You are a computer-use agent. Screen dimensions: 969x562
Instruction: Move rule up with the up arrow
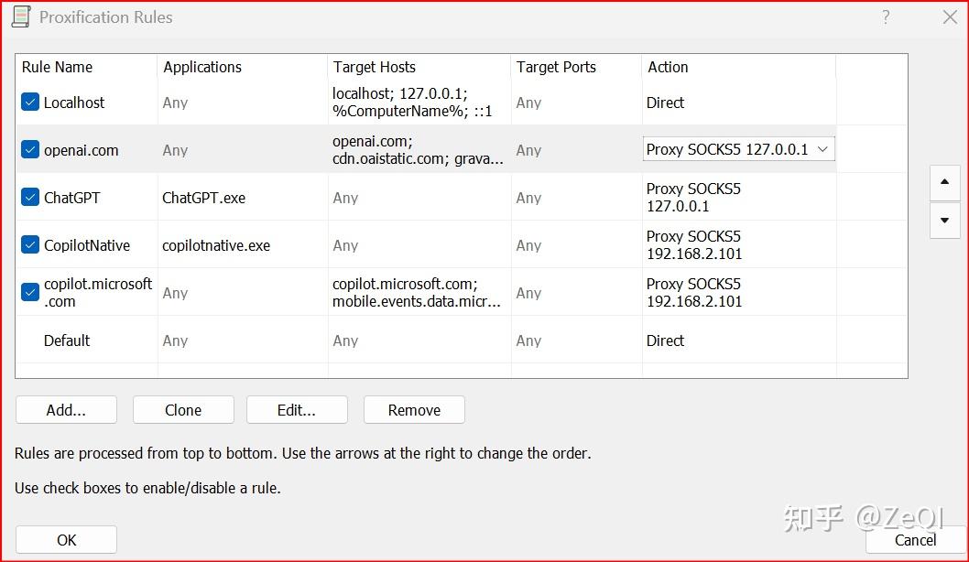click(x=944, y=183)
